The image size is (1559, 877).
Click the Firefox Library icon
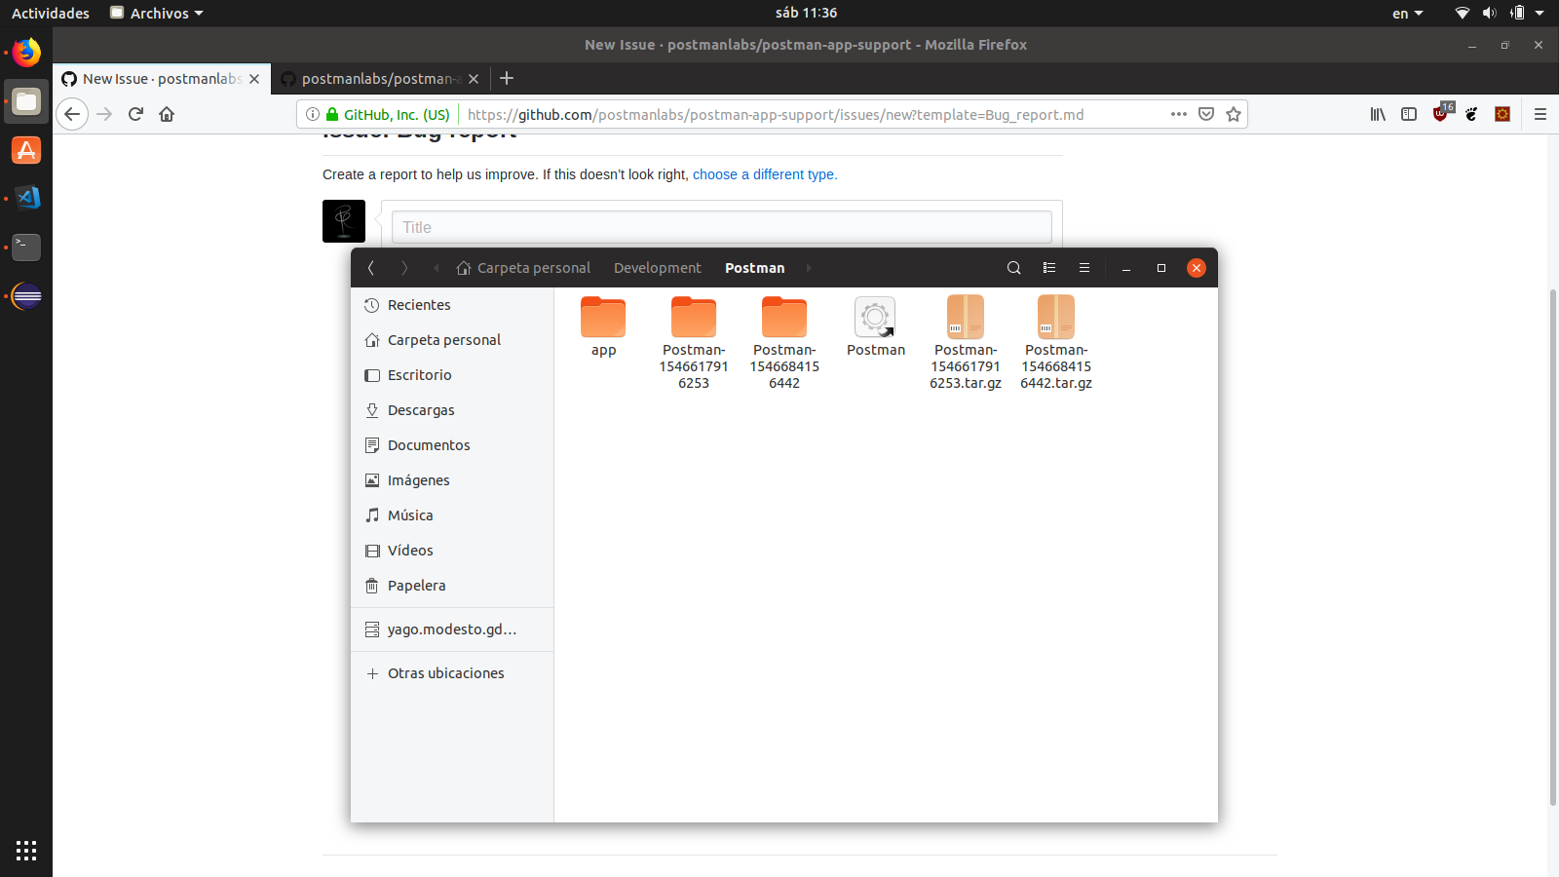tap(1378, 114)
